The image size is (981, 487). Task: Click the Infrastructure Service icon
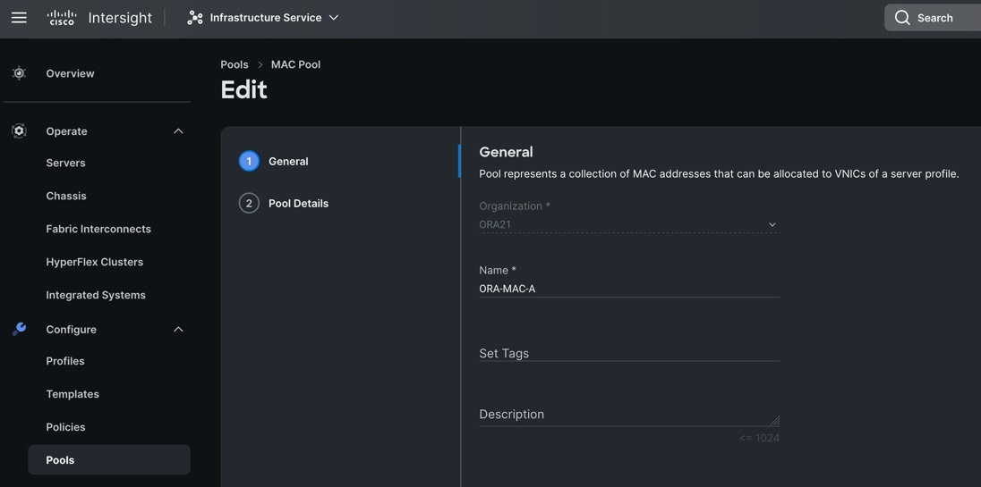point(195,18)
